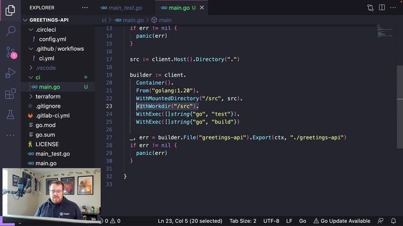Image resolution: width=403 pixels, height=226 pixels.
Task: Click the client.Host() call on line 17
Action: (172, 59)
